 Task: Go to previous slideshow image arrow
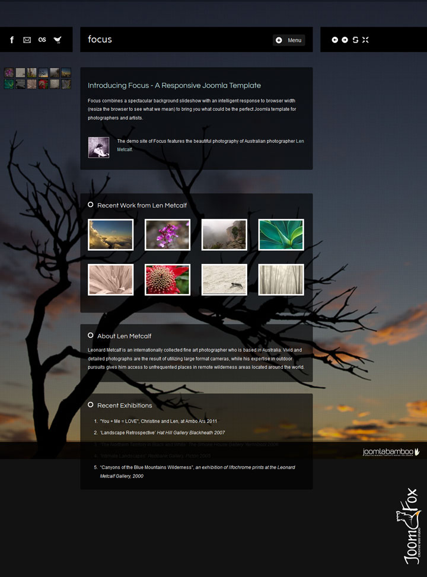click(334, 40)
